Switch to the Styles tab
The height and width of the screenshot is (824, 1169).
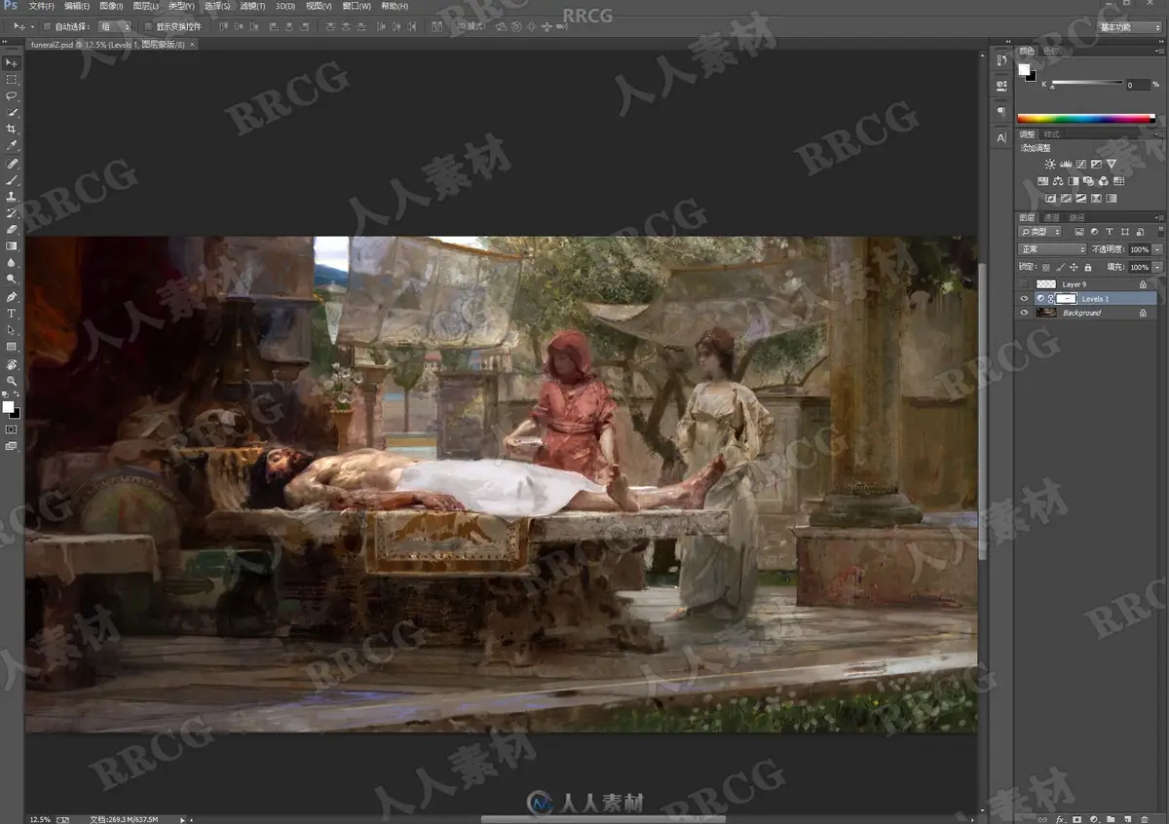point(1052,134)
